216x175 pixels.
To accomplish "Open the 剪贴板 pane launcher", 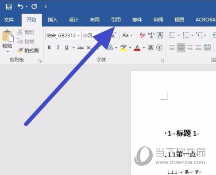I will pyautogui.click(x=40, y=61).
